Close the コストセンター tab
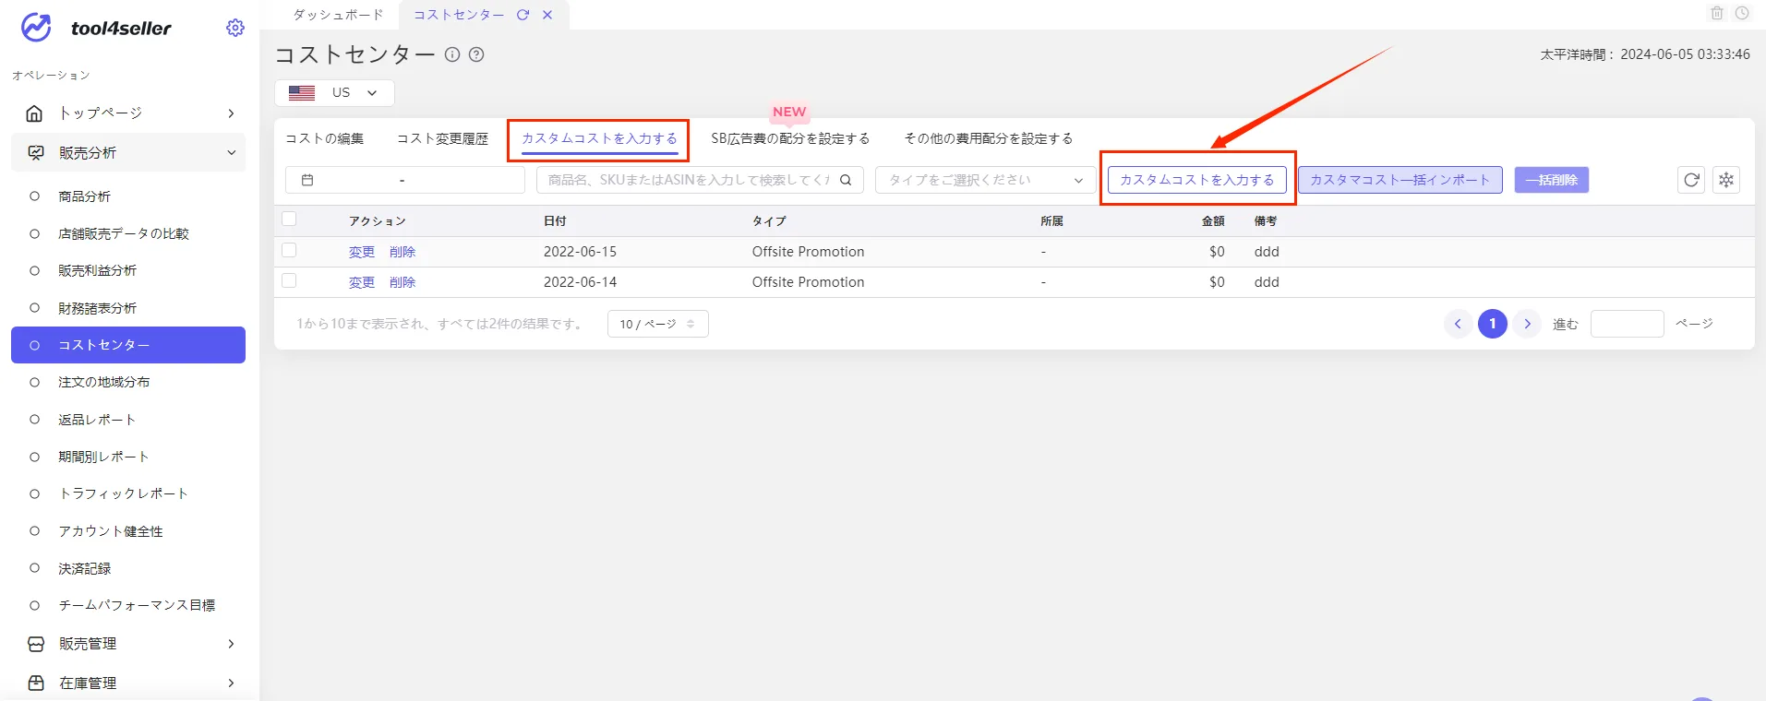 point(547,15)
